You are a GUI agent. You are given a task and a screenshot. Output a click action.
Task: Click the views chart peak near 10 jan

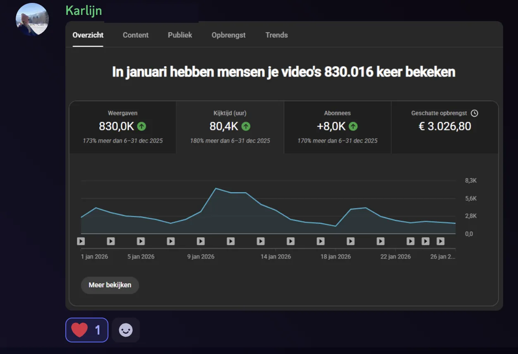tap(216, 189)
